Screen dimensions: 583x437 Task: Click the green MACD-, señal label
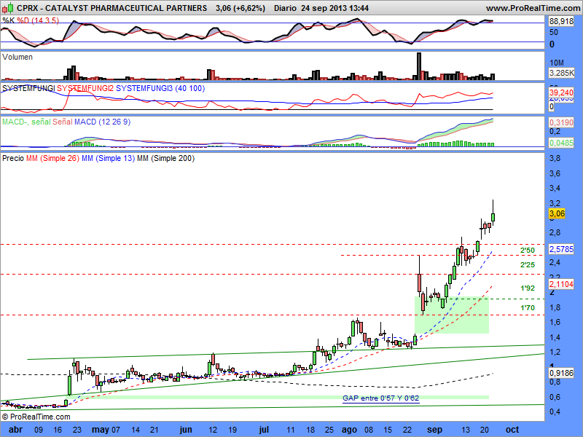click(x=26, y=122)
